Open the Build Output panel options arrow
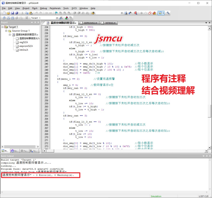 pos(203,156)
